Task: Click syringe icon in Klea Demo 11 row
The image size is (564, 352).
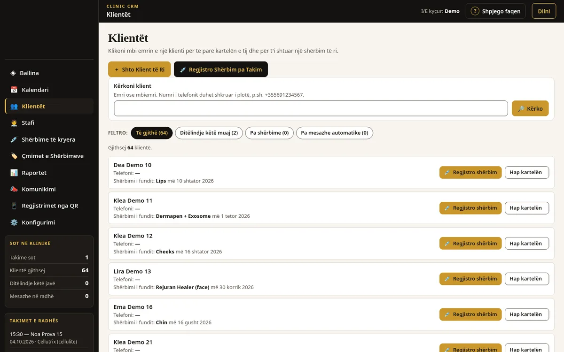Action: point(447,208)
